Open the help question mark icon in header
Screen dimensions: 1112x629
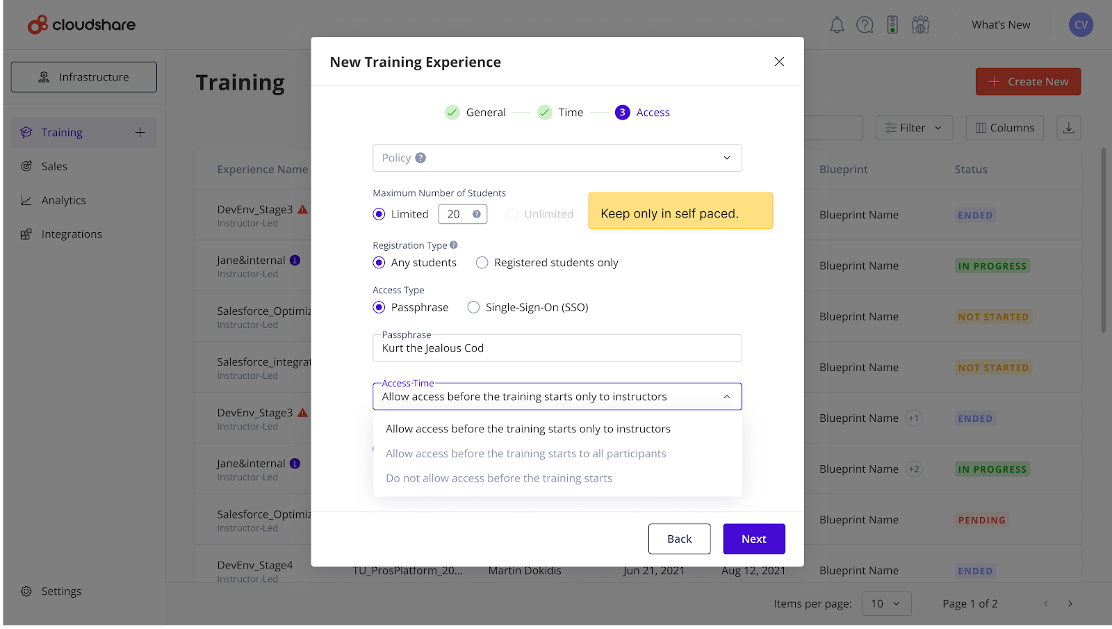(x=865, y=25)
